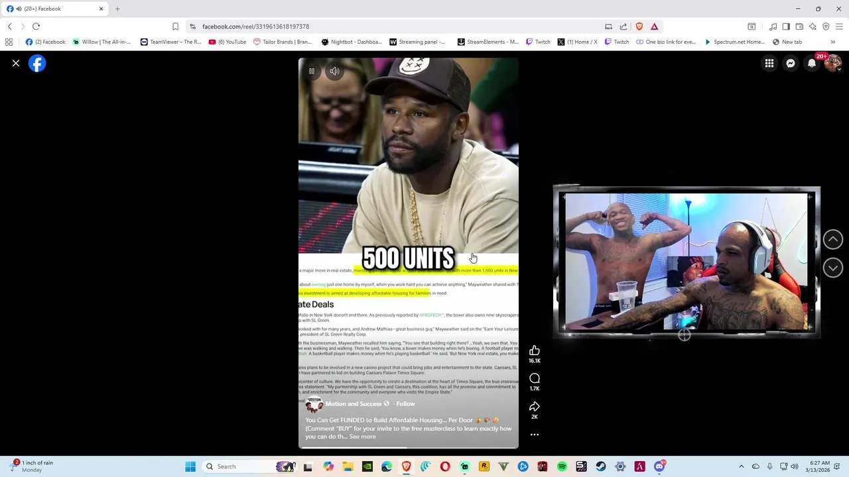This screenshot has width=849, height=477.
Task: Toggle the browser sidebar panel
Action: [x=786, y=26]
